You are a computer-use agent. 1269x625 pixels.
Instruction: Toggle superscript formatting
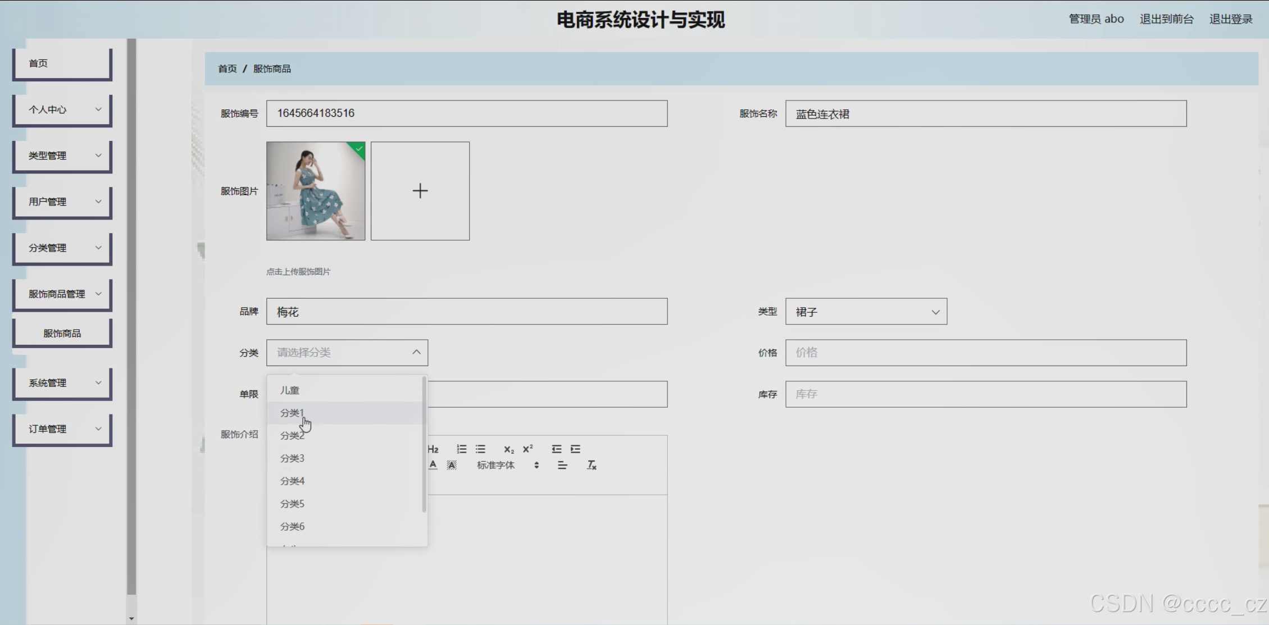pyautogui.click(x=527, y=449)
